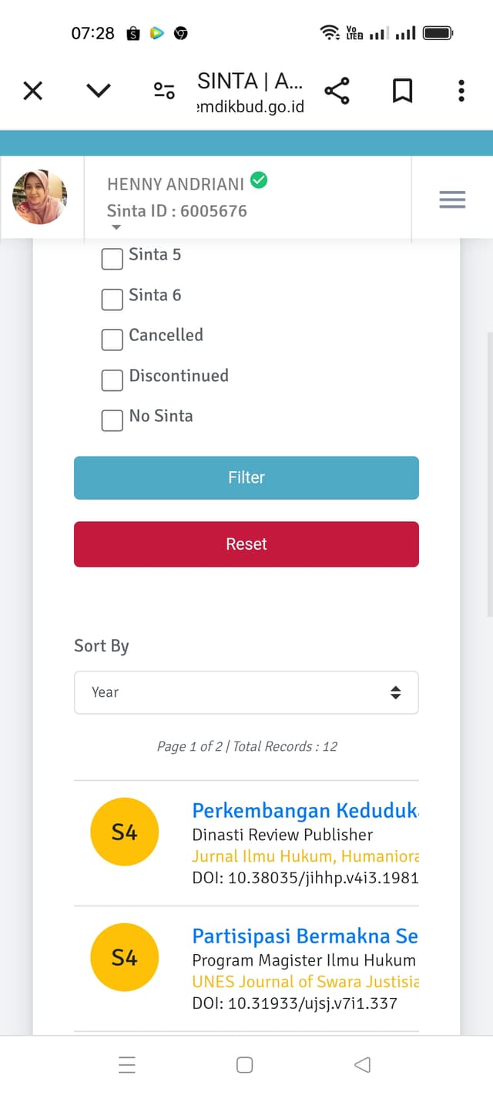Check the Sinta 6 option
Image resolution: width=493 pixels, height=1095 pixels.
(112, 299)
